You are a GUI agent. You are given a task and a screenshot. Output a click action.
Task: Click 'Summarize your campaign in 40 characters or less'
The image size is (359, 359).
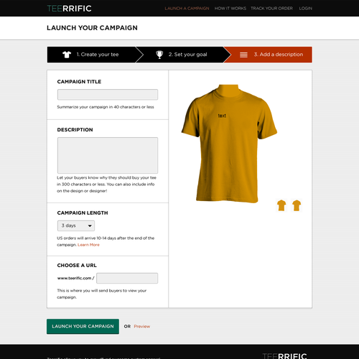click(106, 107)
